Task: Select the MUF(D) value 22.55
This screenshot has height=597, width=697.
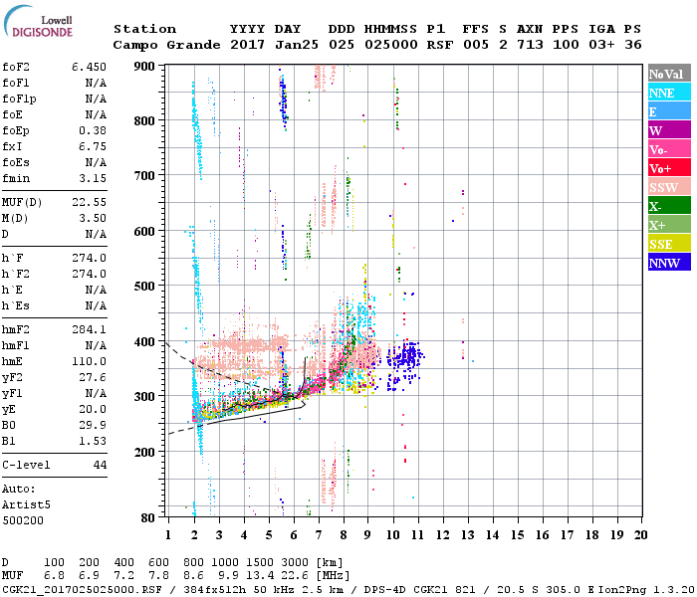Action: click(88, 202)
